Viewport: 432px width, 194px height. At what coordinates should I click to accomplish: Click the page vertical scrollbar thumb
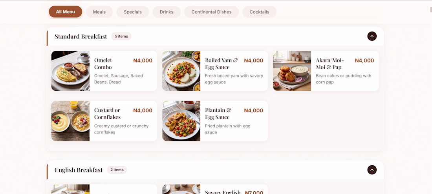[431, 9]
